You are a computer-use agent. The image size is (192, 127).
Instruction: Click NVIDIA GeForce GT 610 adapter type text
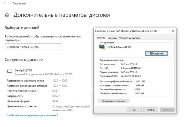click(119, 47)
